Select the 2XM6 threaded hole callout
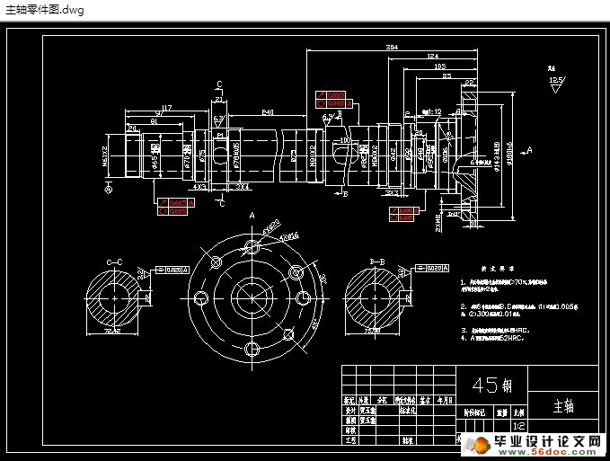The image size is (610, 461). tap(438, 223)
